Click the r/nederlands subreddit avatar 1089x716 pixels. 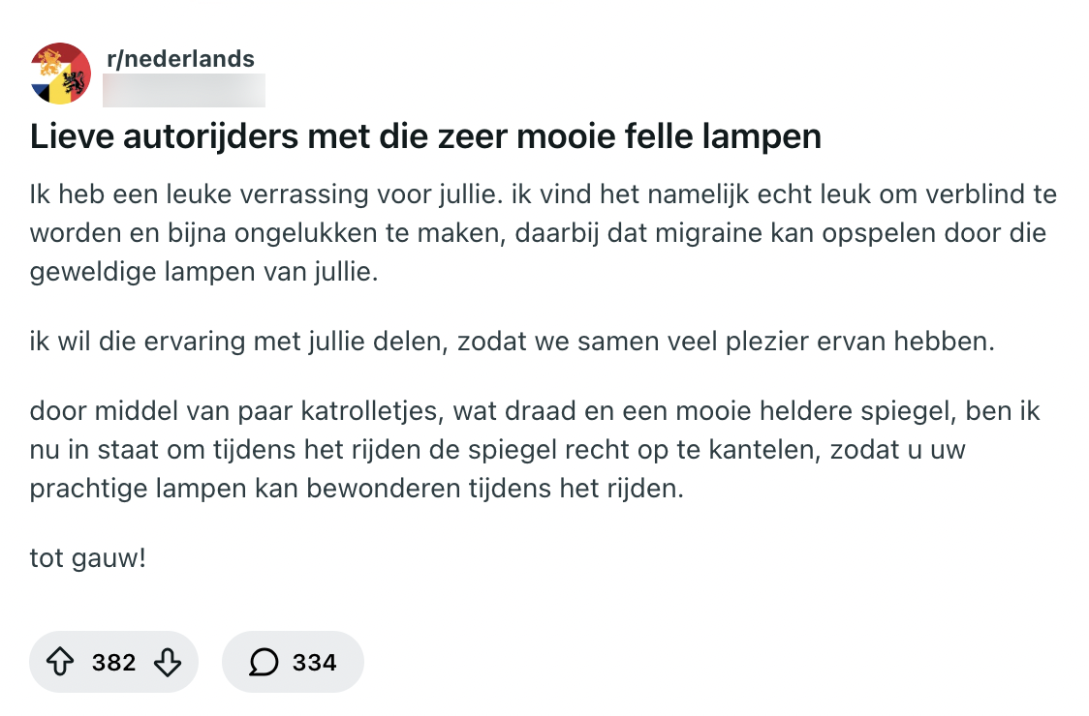[x=61, y=74]
